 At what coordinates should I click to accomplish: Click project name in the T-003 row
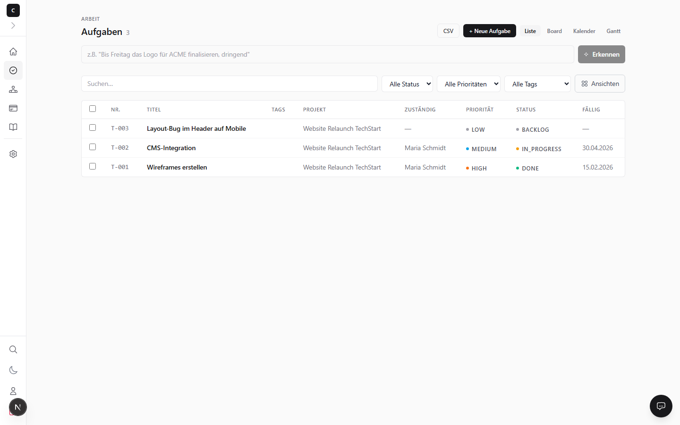coord(342,128)
